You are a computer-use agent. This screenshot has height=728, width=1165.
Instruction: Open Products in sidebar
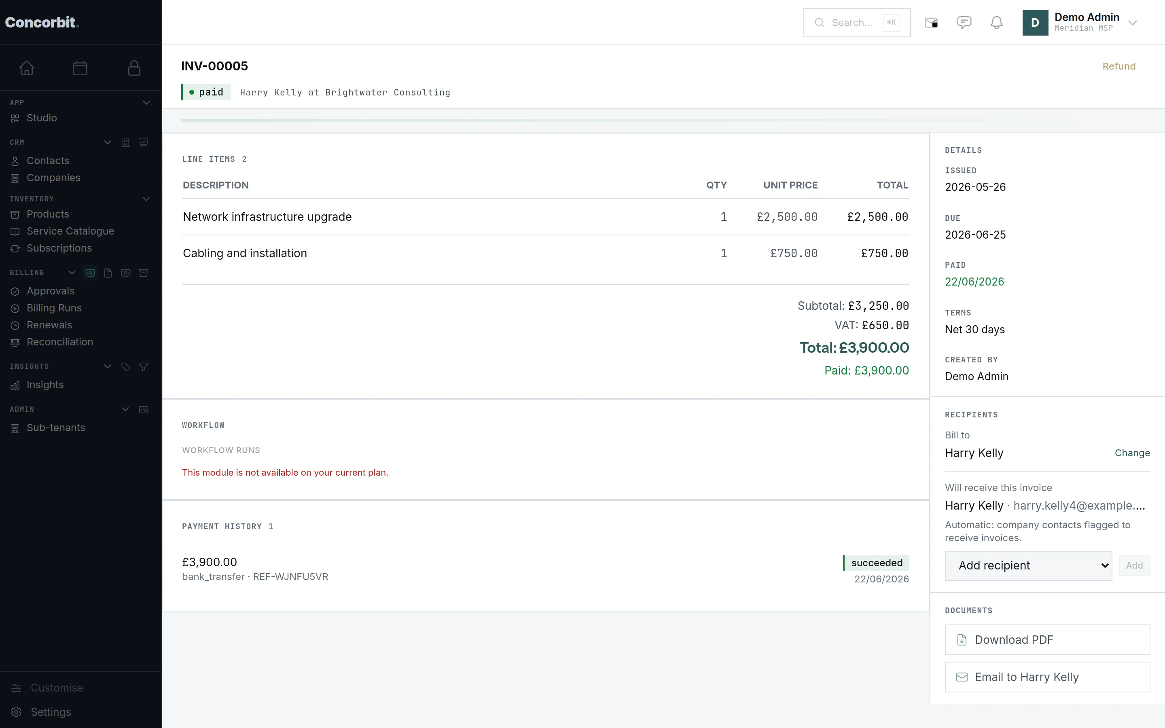48,214
